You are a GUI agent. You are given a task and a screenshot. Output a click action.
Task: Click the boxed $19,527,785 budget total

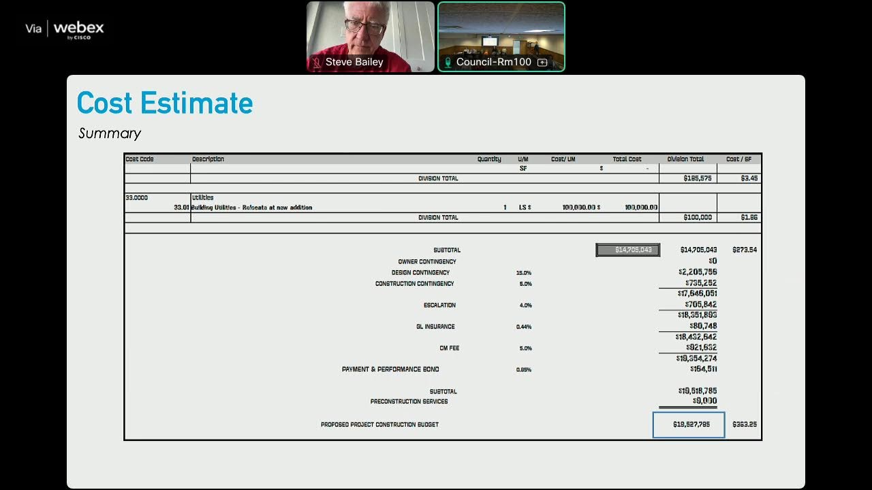point(689,425)
